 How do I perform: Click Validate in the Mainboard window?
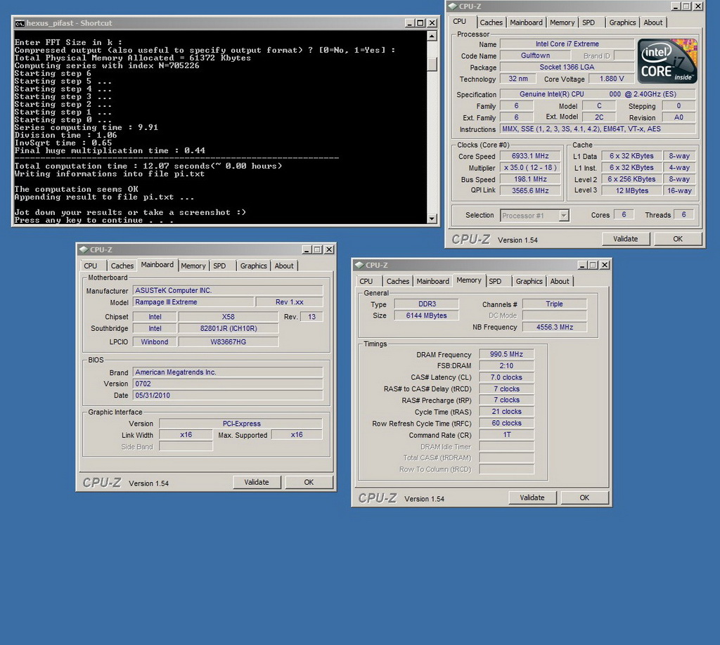[x=256, y=482]
